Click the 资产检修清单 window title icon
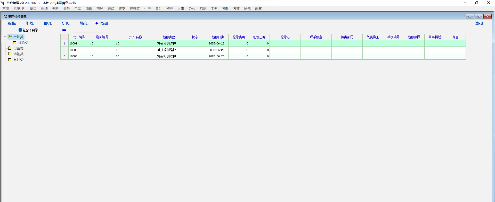Viewport: 495px width, 202px height. (x=5, y=16)
